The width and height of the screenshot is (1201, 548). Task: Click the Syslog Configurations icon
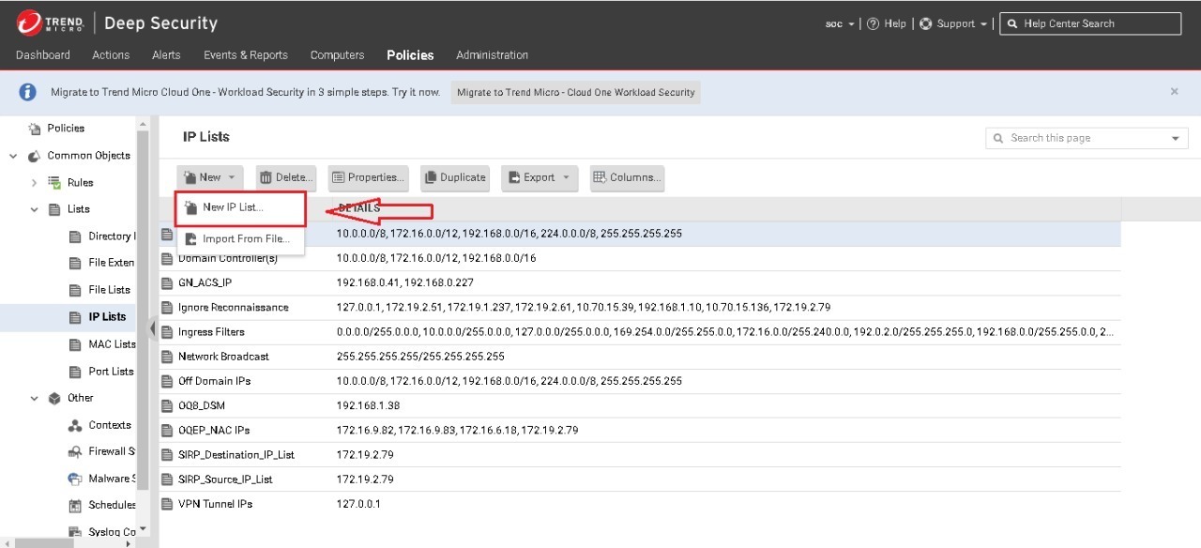point(75,532)
